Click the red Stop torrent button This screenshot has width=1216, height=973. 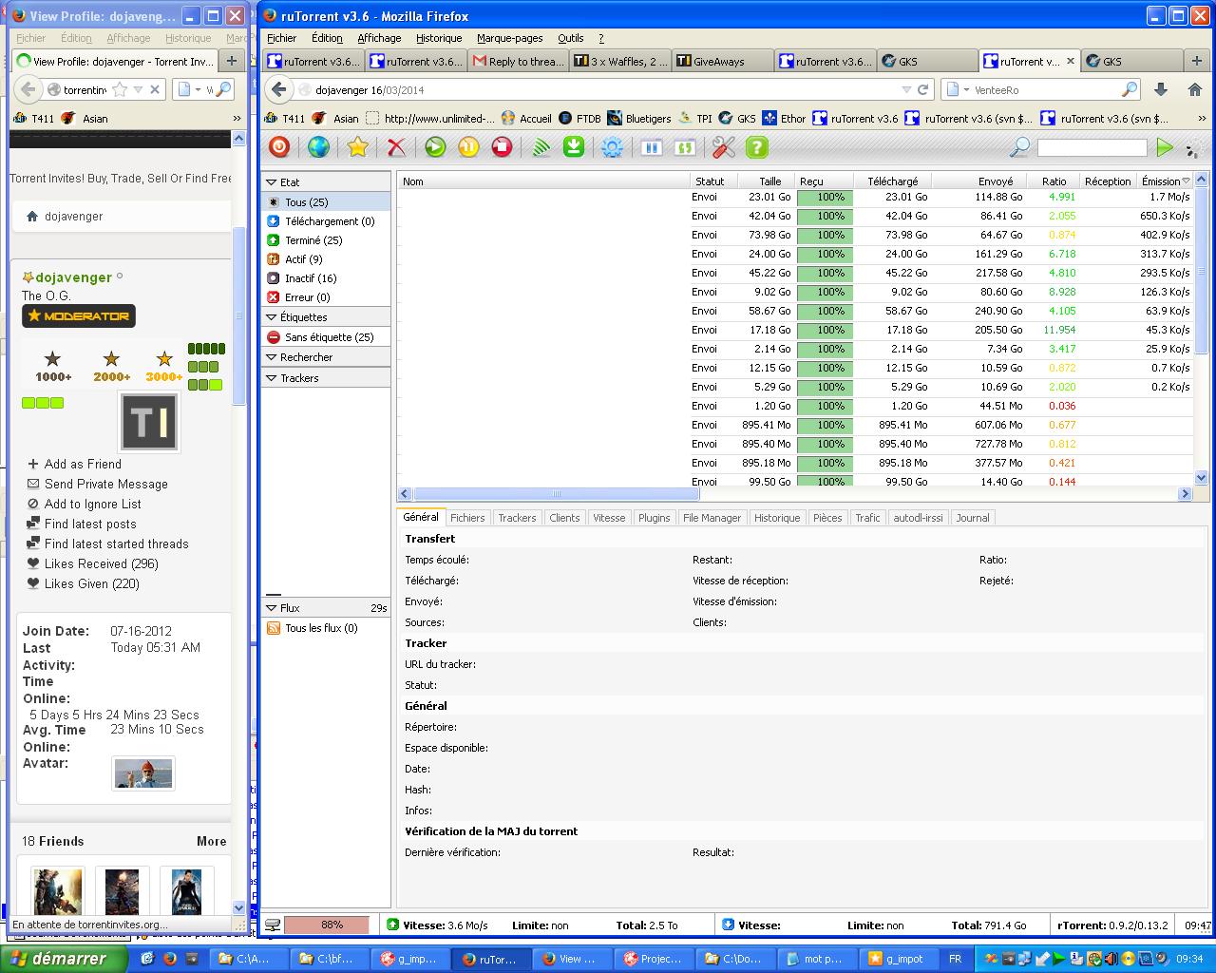[x=502, y=147]
